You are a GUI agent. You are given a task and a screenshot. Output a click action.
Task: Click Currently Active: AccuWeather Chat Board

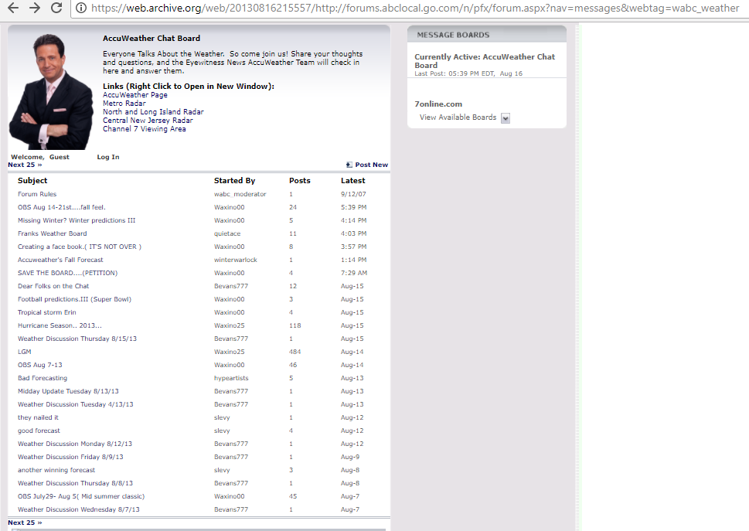tap(485, 61)
